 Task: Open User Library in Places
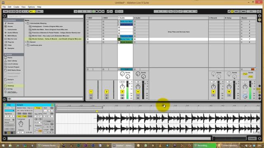click(12, 61)
